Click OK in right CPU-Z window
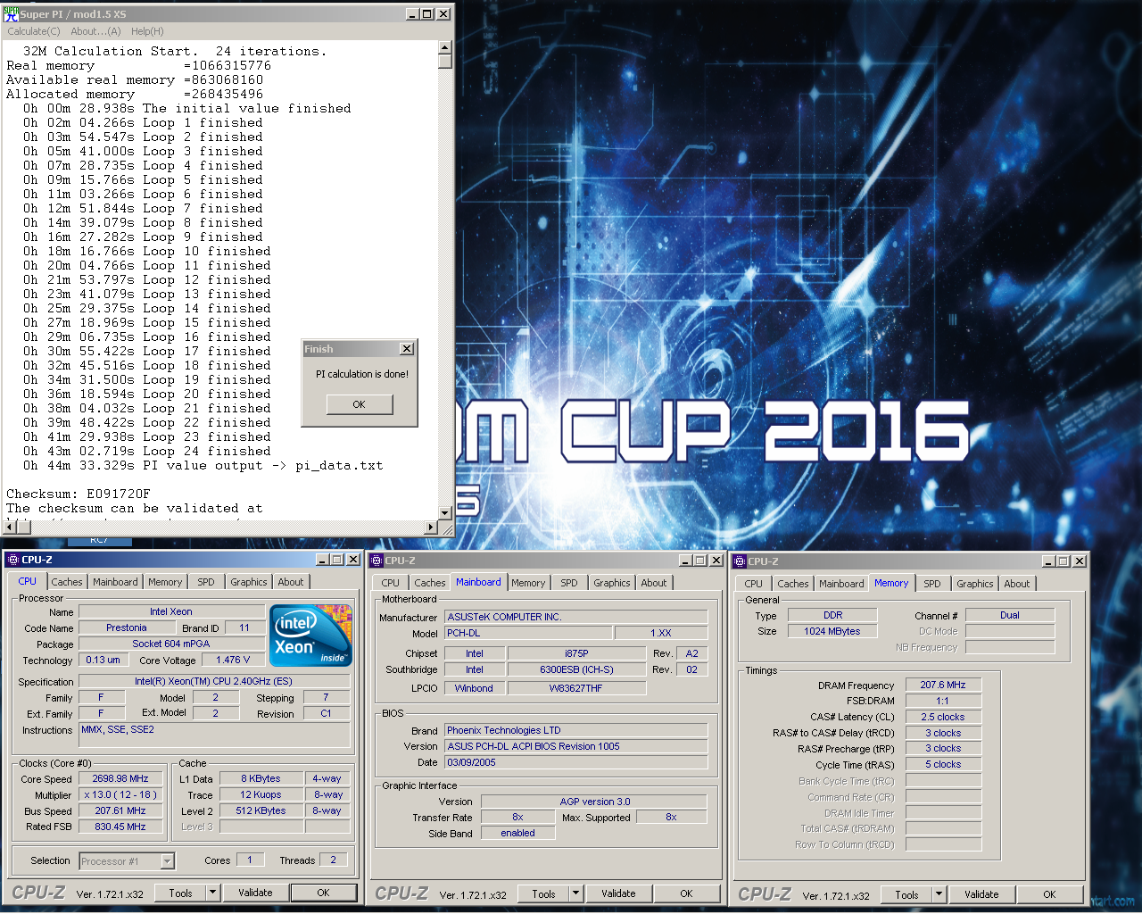1142x914 pixels. [1050, 894]
